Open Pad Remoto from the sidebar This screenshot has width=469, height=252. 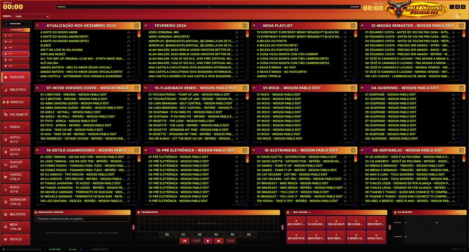(16, 115)
